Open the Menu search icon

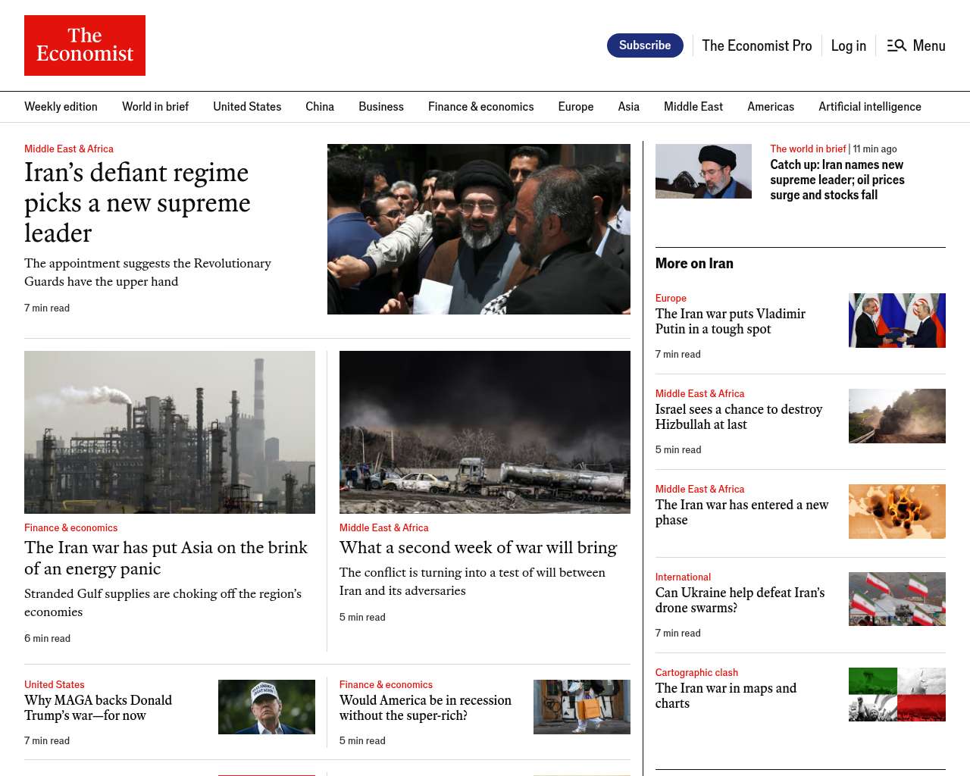896,45
